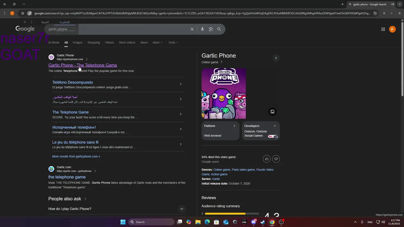Like this video game with thumbs up

coord(267,159)
